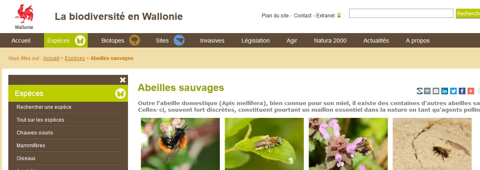Open the red-tailed bumblebee photo thumbnail
480x170 pixels.
pos(180,144)
